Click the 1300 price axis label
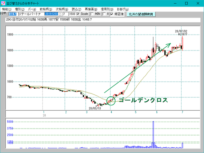This screenshot has width=204, height=153. 10,66
